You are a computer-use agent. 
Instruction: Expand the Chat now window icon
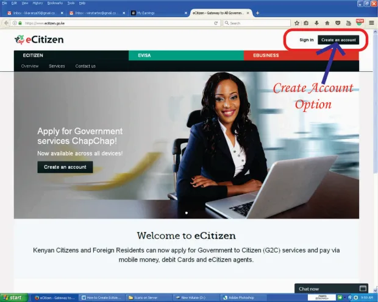click(363, 289)
